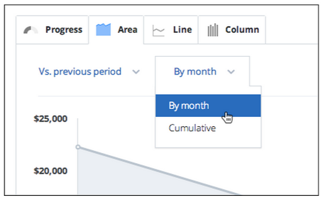
Task: Click the descending area chart line
Action: [158, 170]
